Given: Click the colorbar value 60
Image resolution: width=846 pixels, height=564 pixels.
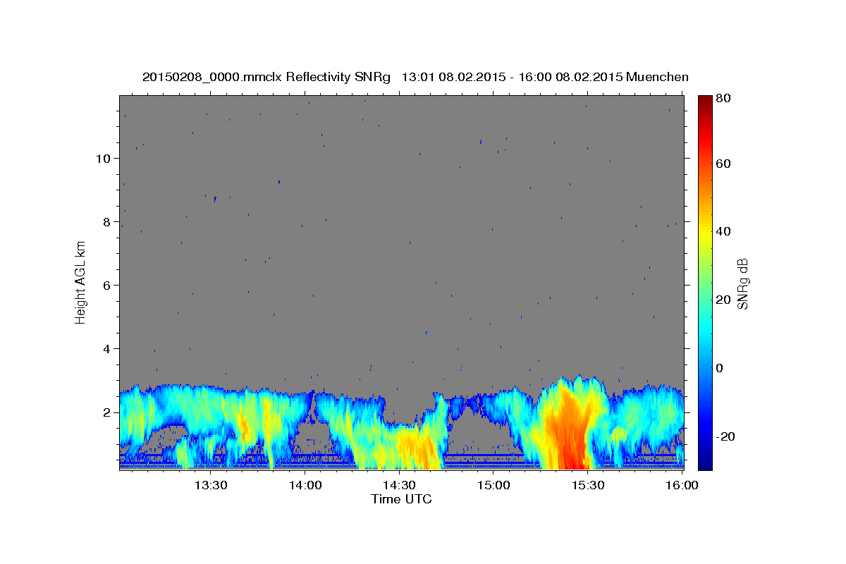Looking at the screenshot, I should (x=723, y=164).
